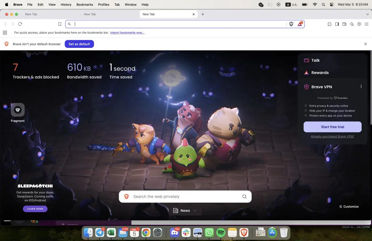372x241 pixels.
Task: Open the U.S. input source menu
Action: [291, 5]
